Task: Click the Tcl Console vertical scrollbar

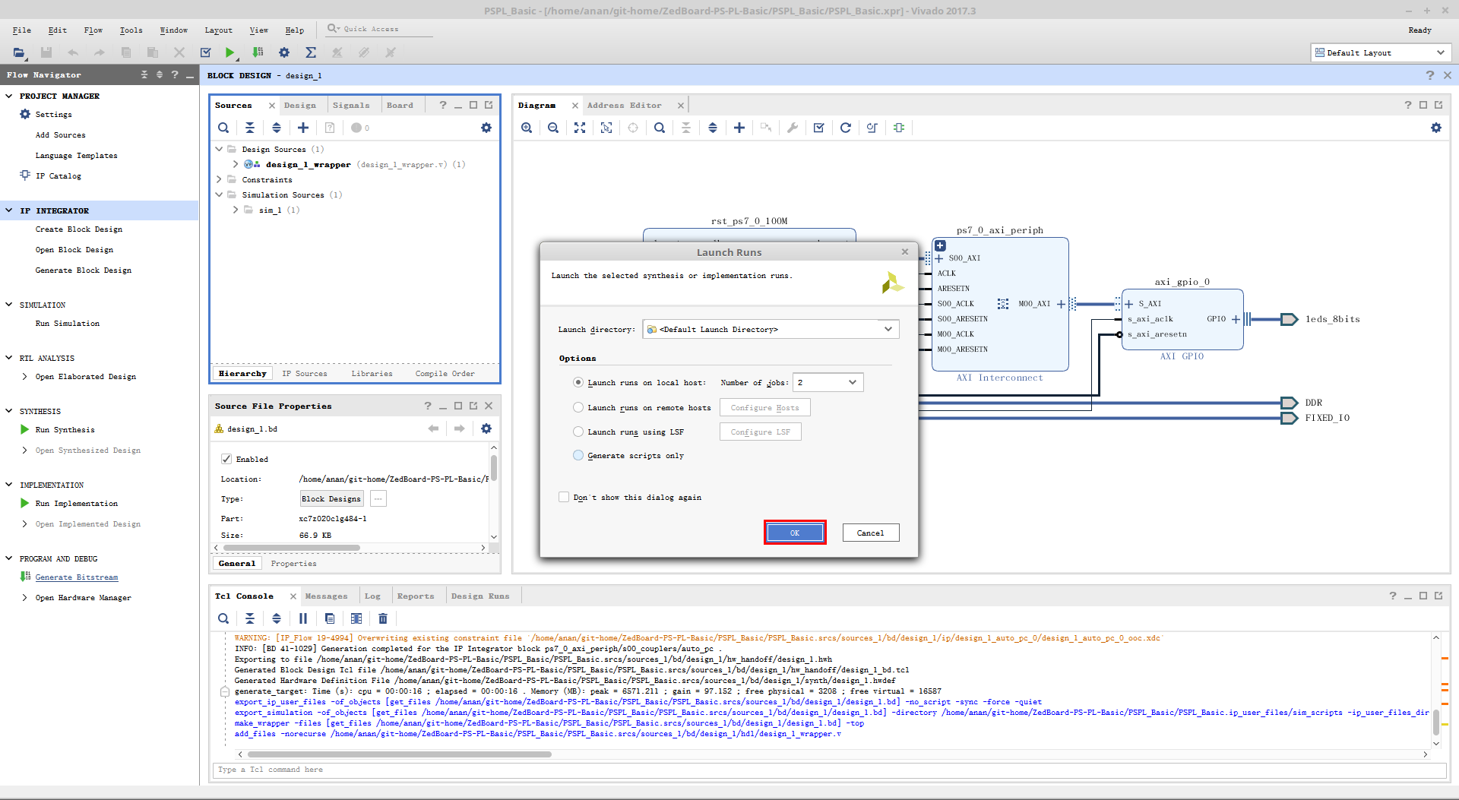Action: 1436,722
